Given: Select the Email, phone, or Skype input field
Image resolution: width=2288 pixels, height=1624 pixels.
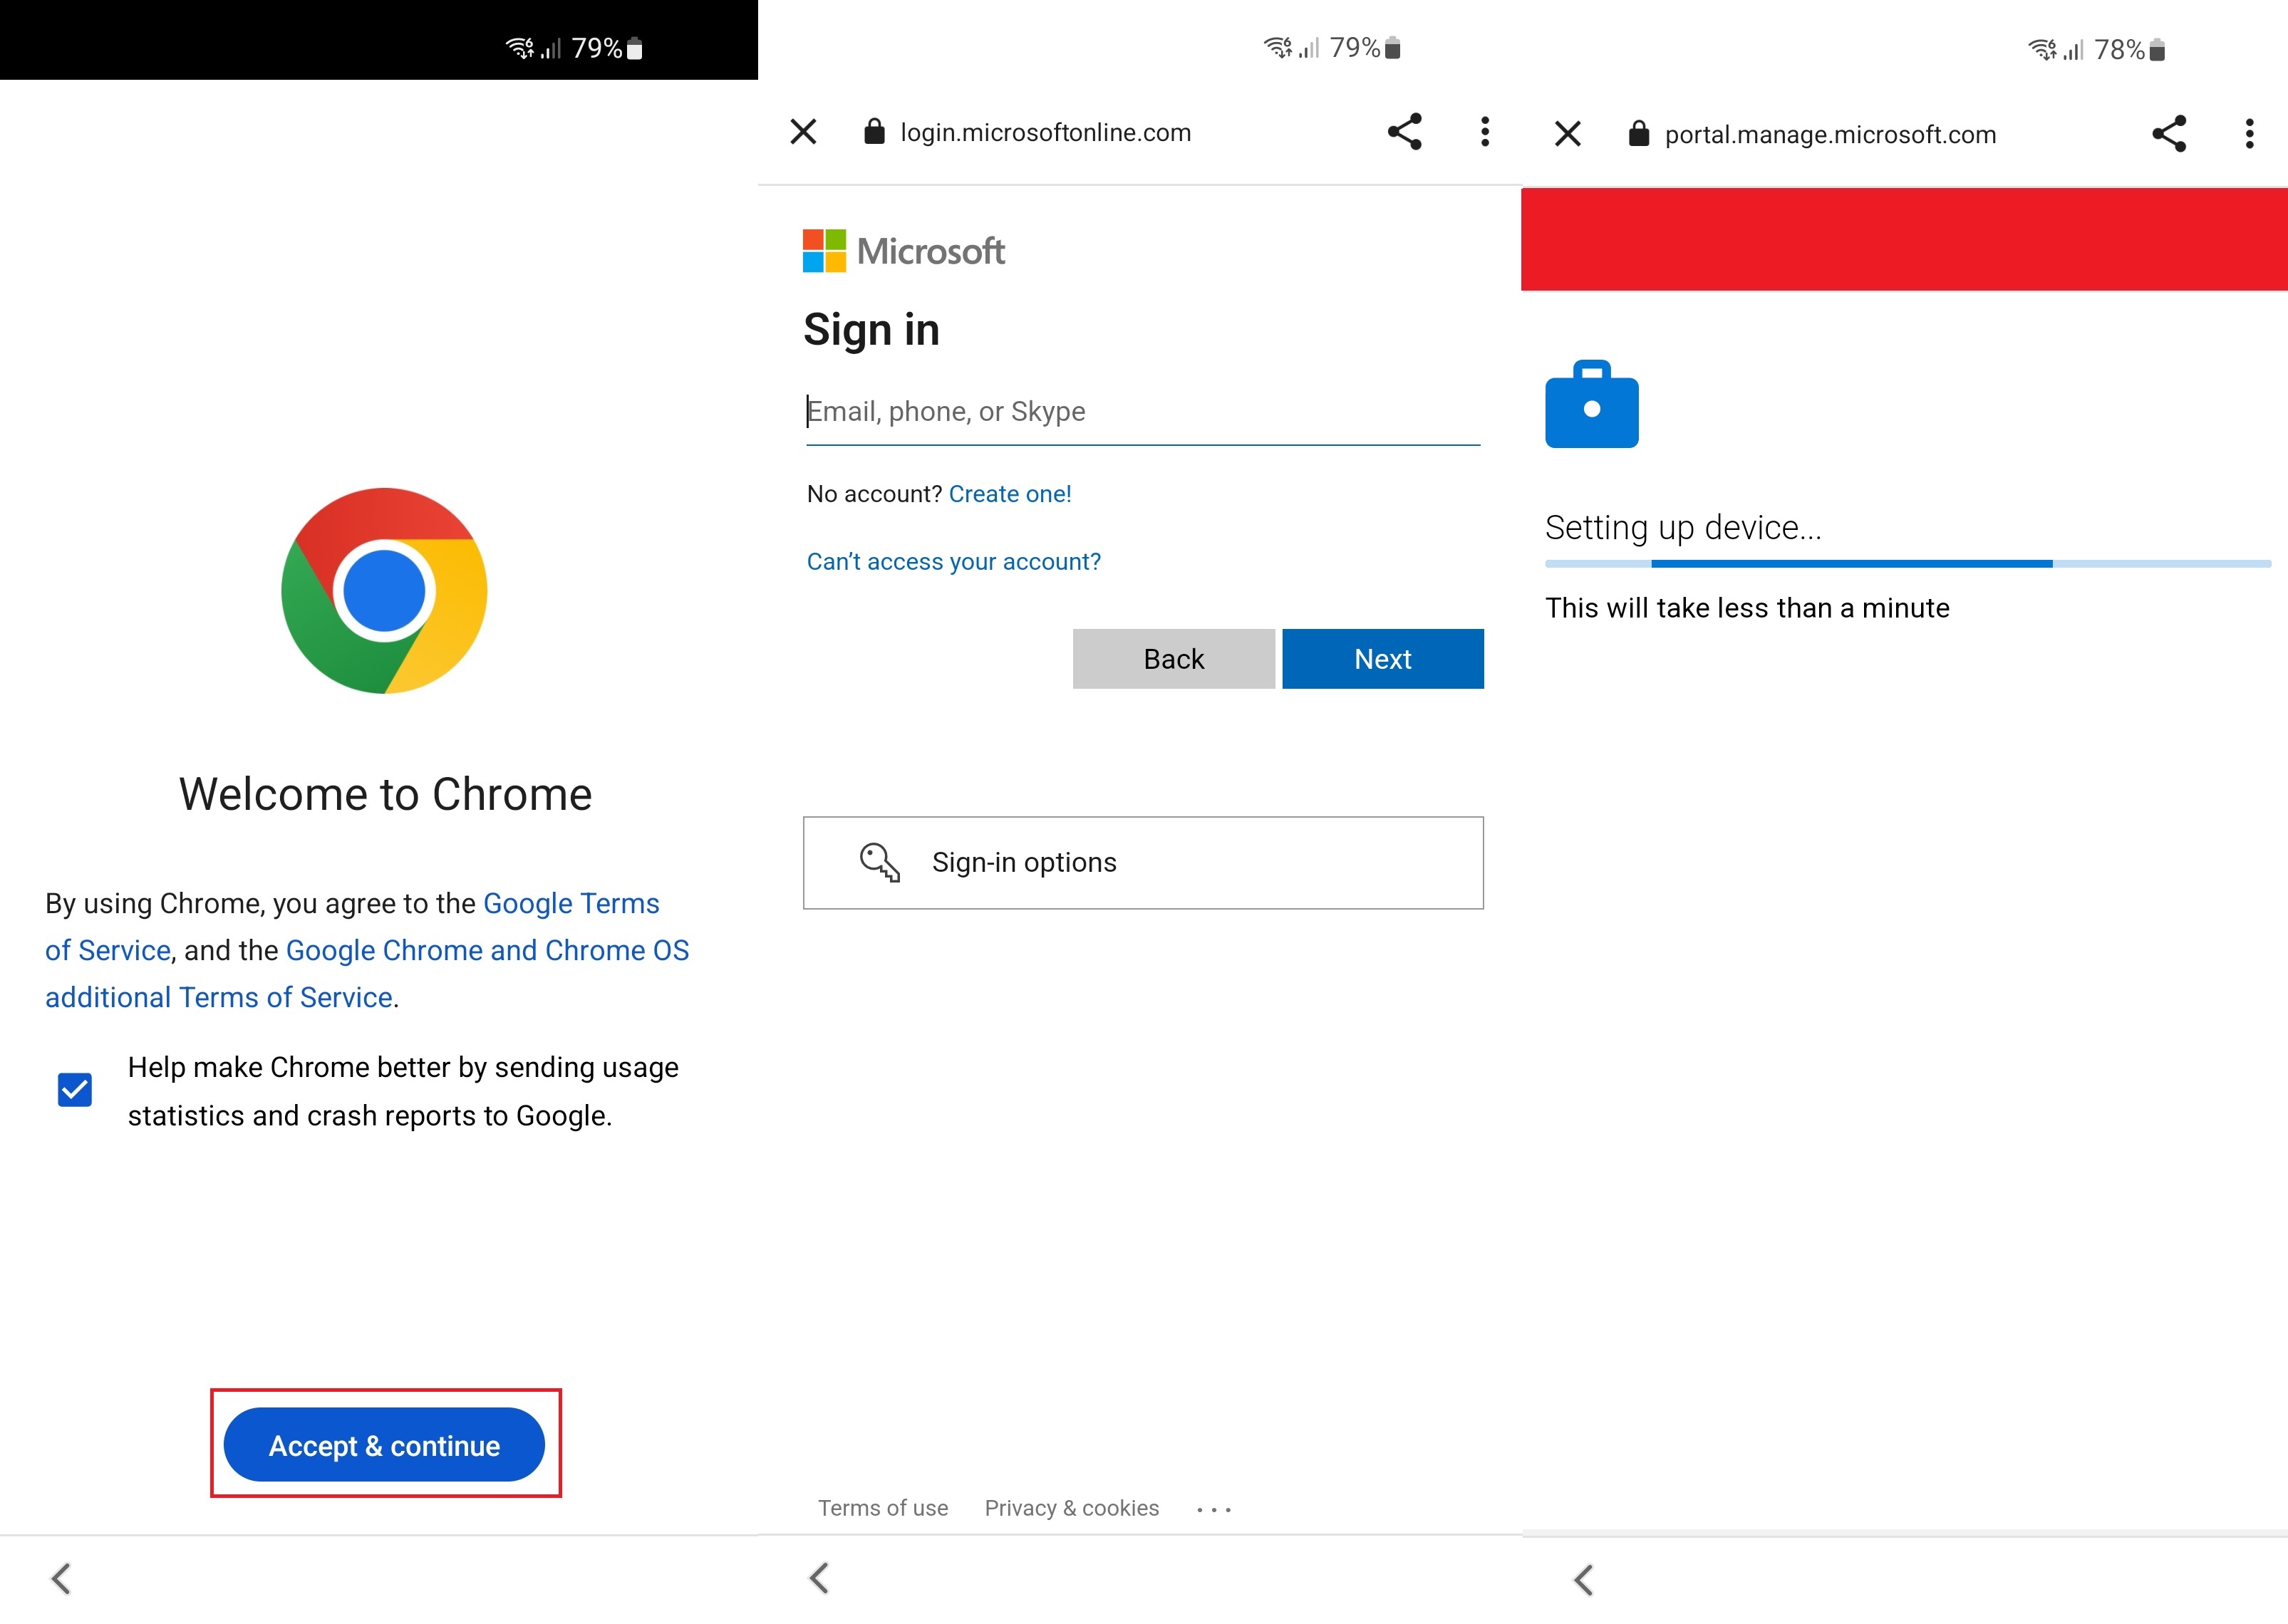Looking at the screenshot, I should [1142, 411].
